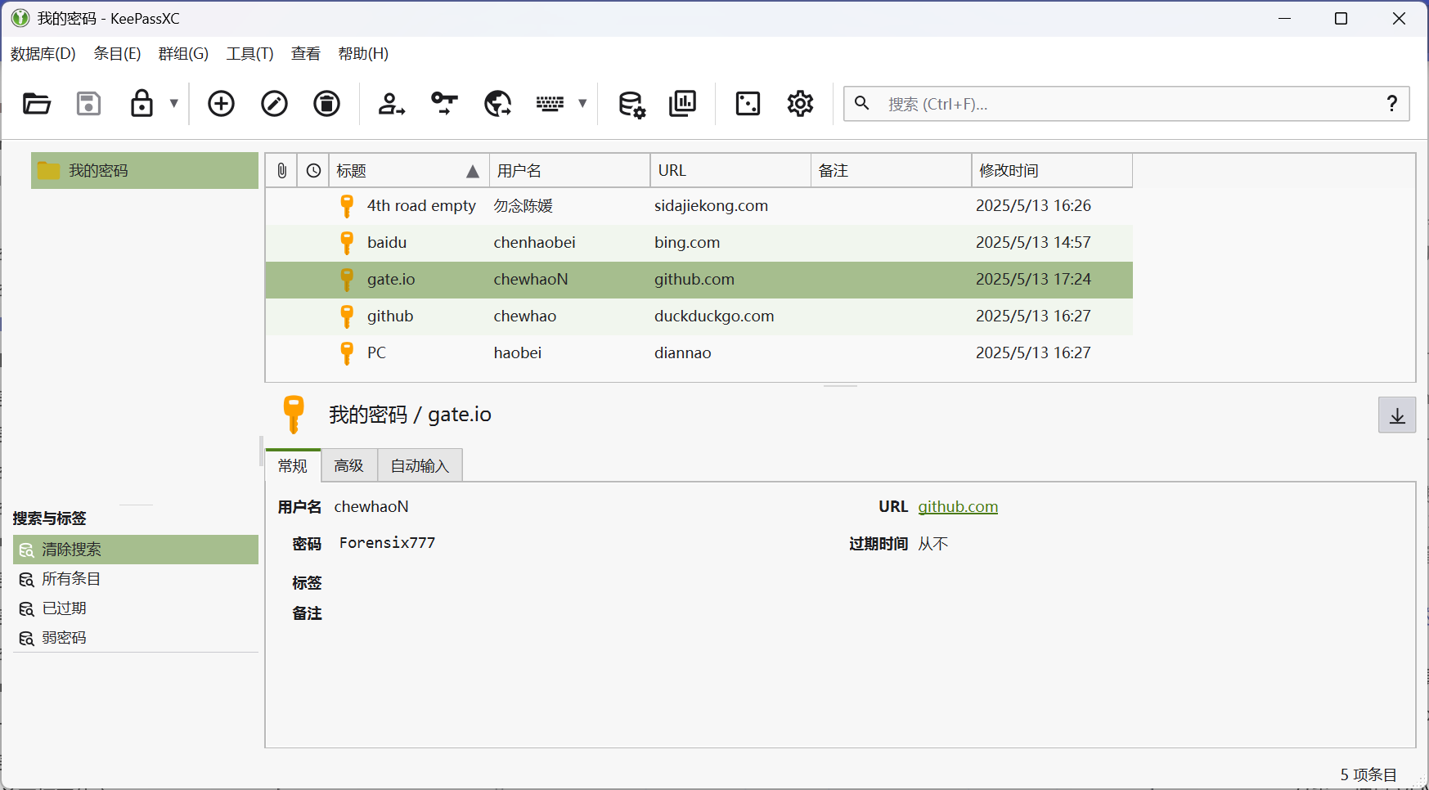This screenshot has height=790, width=1429.
Task: Select 弱密码 saved search
Action: pos(136,638)
